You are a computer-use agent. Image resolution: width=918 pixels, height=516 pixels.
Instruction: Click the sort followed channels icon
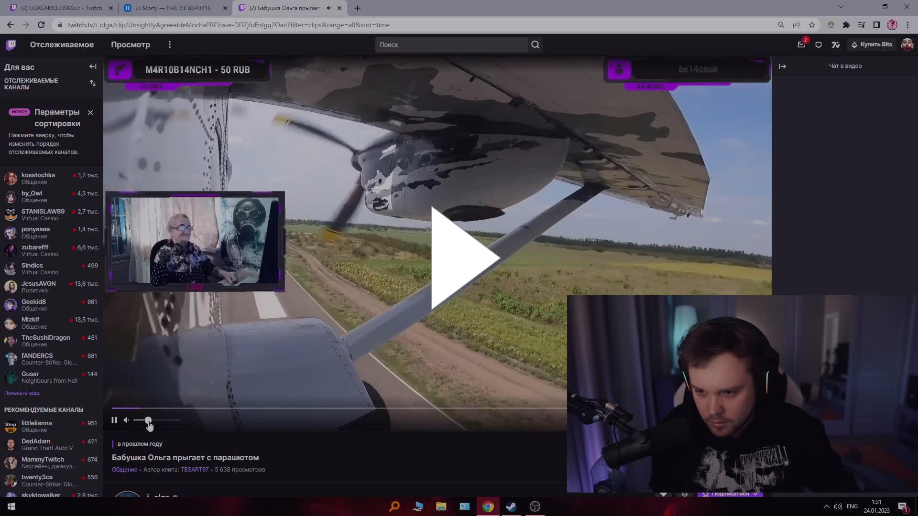(x=93, y=83)
